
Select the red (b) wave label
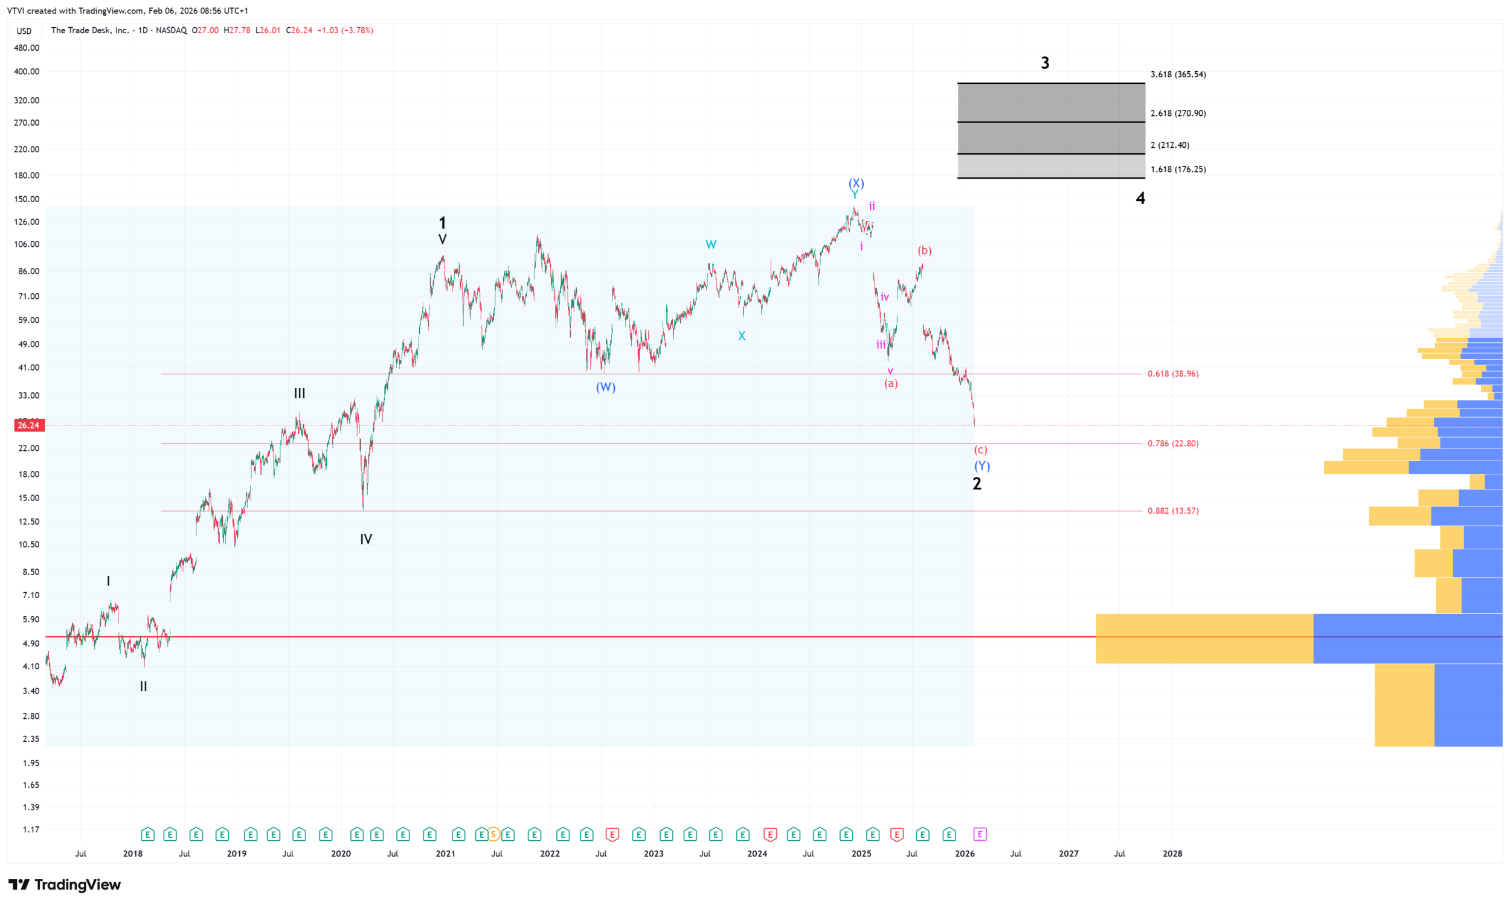[924, 250]
